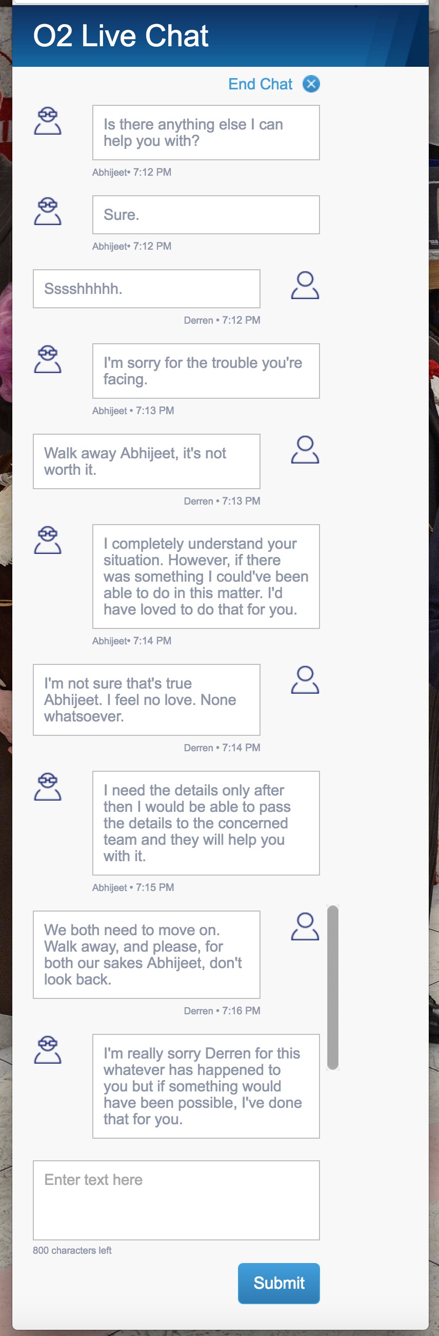Image resolution: width=439 pixels, height=1336 pixels.
Task: Click the '800 characters left' counter
Action: tap(72, 1250)
